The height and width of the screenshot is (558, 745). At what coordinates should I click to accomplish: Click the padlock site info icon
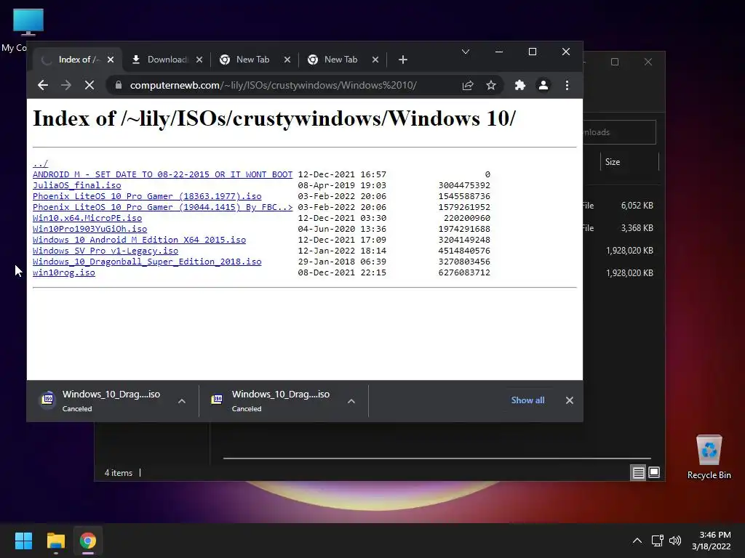point(119,86)
